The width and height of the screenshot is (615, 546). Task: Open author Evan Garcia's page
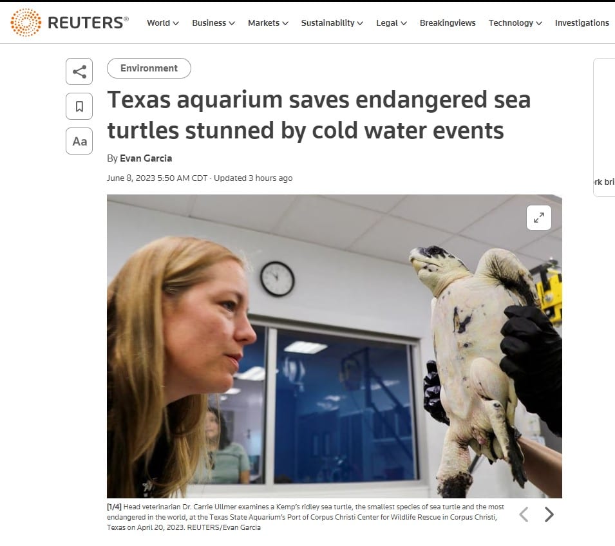146,158
